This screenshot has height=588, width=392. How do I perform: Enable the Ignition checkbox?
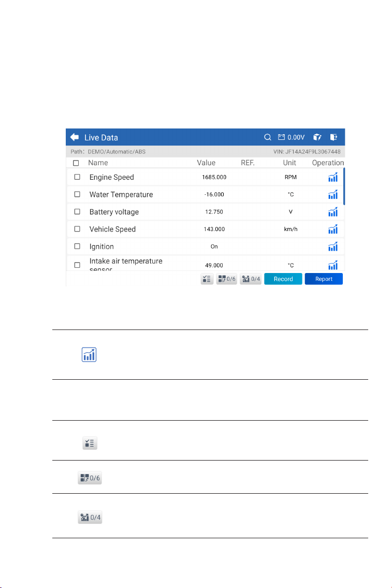(77, 247)
